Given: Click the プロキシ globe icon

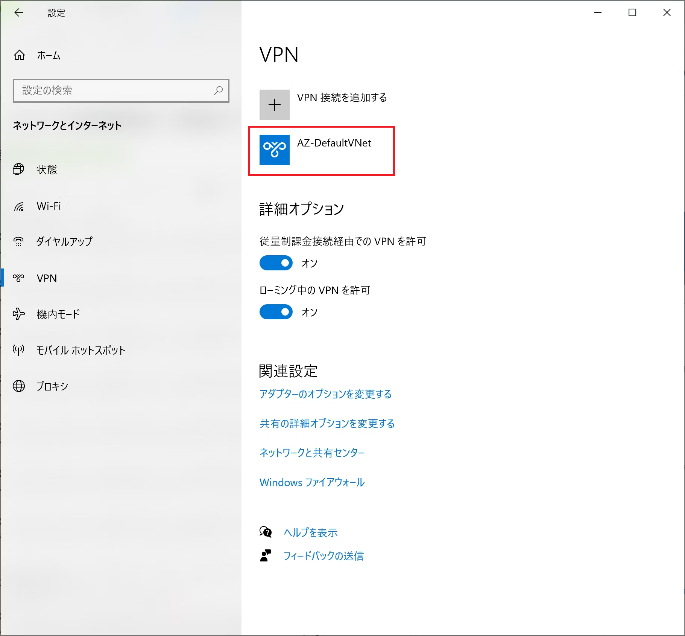Looking at the screenshot, I should tap(19, 386).
